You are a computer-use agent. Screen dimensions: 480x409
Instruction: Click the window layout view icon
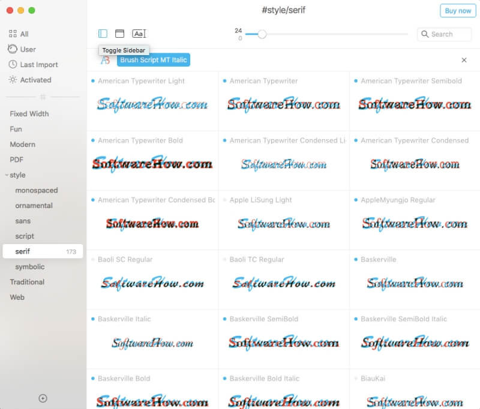[119, 34]
